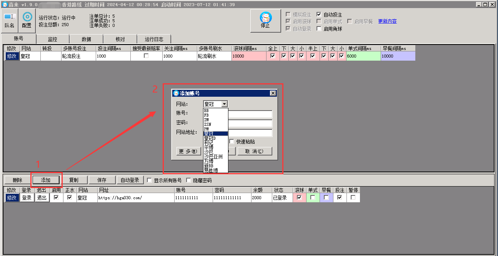Toggle the 启用单式 checkbox
Viewport: 498px width, 256px height.
pyautogui.click(x=319, y=21)
